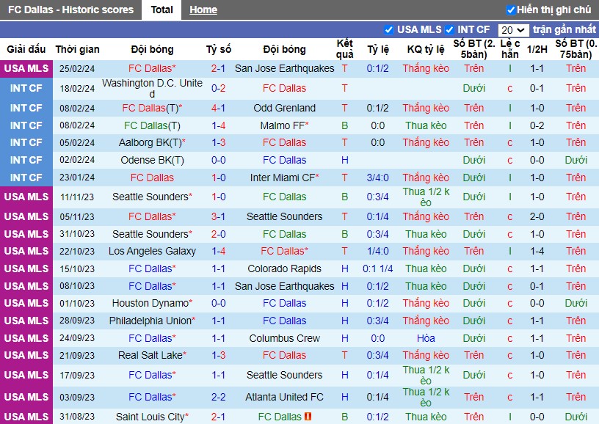The width and height of the screenshot is (599, 424).
Task: Uncheck the USA MLS filter checkbox
Action: (388, 30)
